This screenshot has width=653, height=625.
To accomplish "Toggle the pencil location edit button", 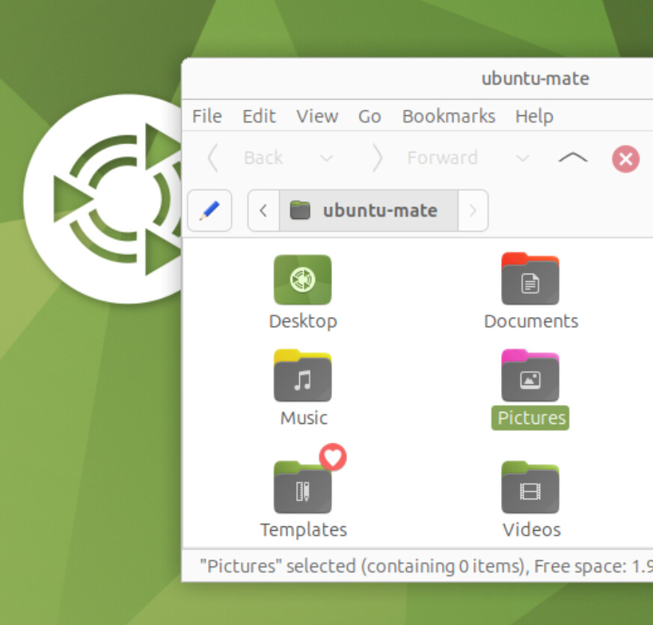I will click(209, 211).
